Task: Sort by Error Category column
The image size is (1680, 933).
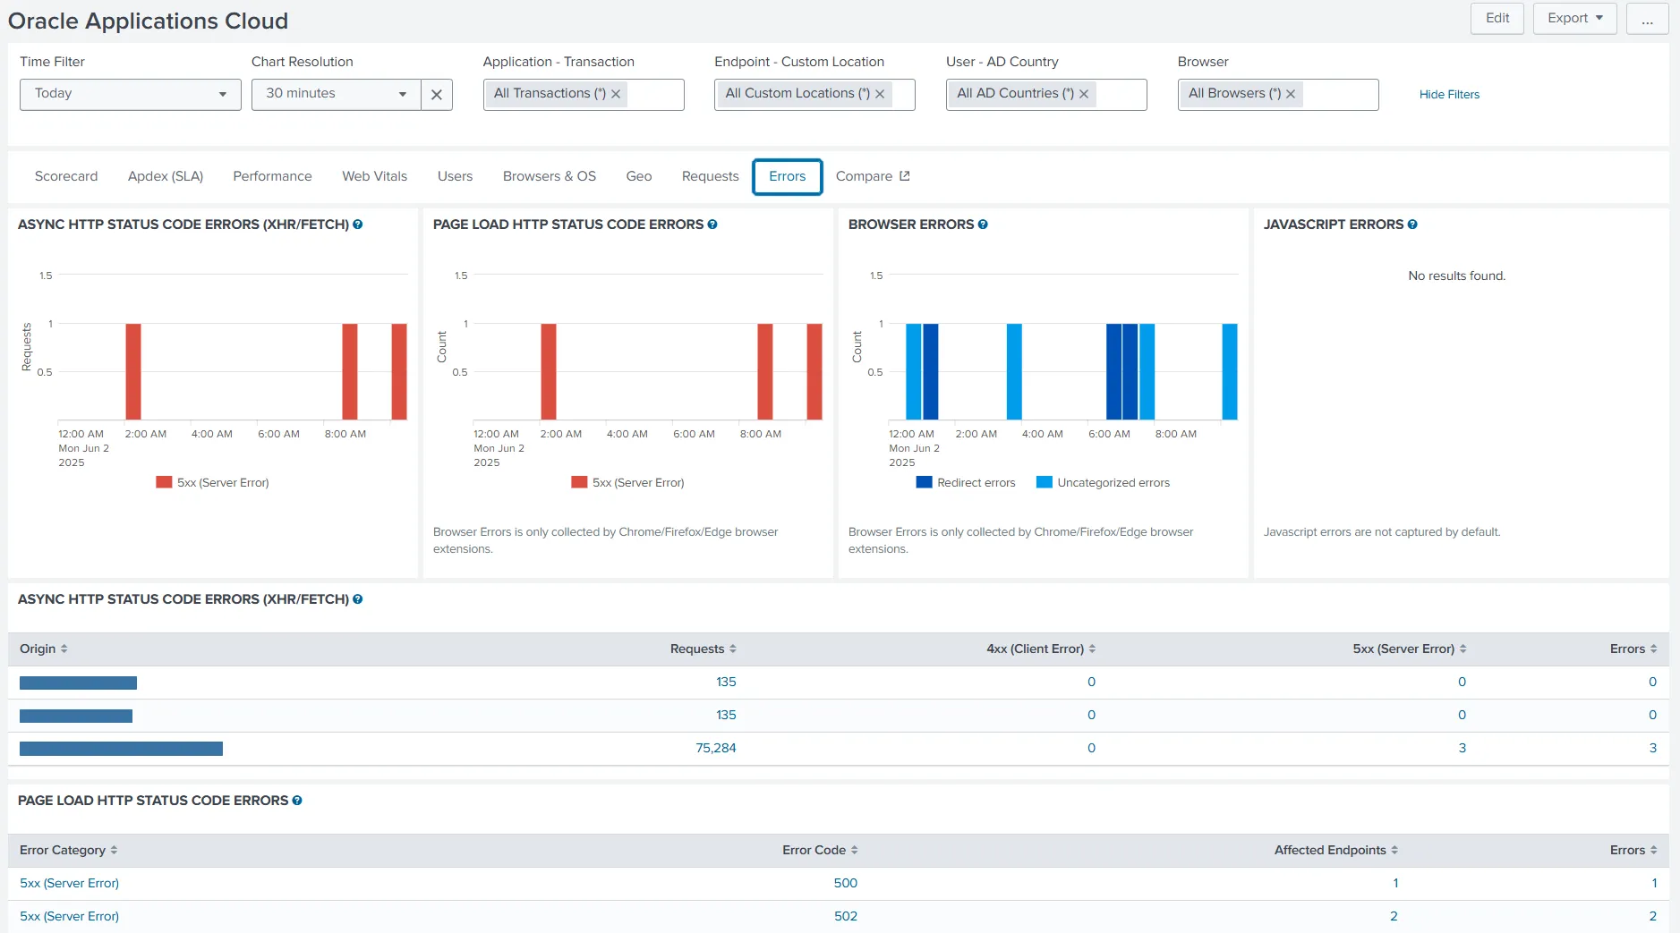Action: point(69,850)
